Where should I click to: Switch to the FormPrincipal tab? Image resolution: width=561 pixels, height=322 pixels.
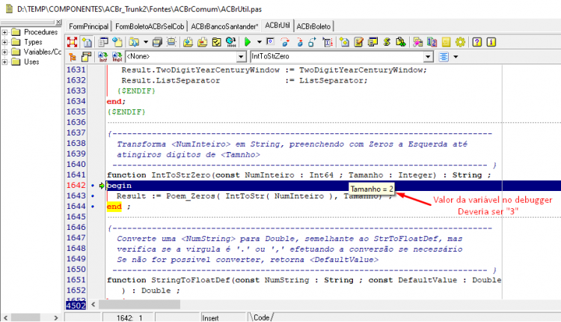click(88, 26)
